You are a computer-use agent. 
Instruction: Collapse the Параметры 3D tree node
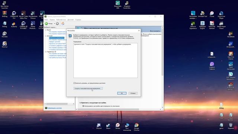pyautogui.click(x=45, y=52)
